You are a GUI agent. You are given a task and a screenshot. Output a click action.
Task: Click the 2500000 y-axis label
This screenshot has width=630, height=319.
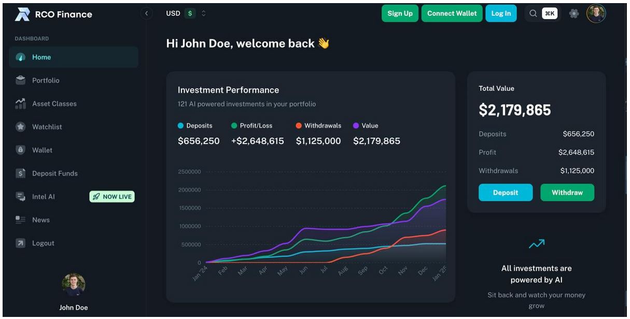[189, 172]
